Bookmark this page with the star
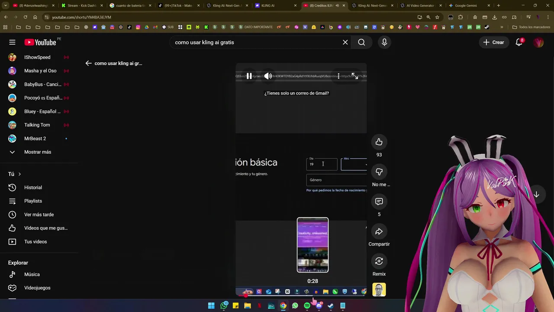 click(437, 17)
